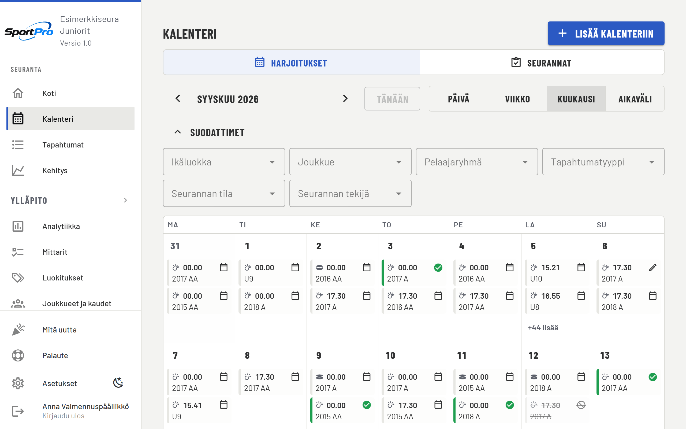Click calendar icon on day 7 U9 event

click(224, 405)
